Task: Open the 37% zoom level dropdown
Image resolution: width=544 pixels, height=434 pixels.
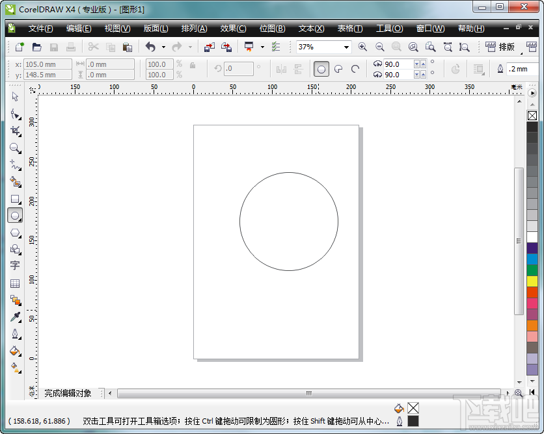Action: pos(345,47)
